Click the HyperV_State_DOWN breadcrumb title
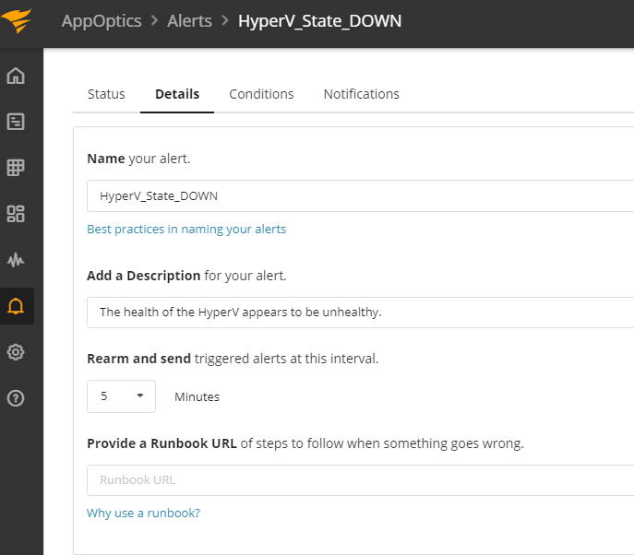This screenshot has width=634, height=555. coord(319,21)
